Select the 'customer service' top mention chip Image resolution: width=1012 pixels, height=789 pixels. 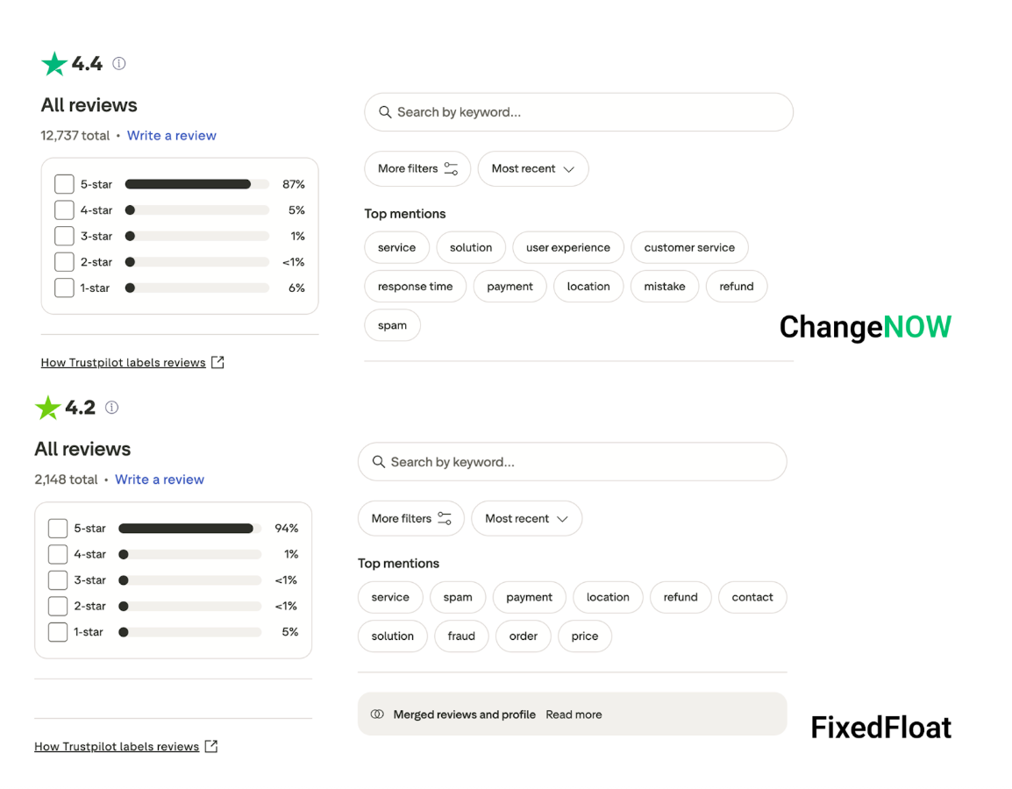689,248
